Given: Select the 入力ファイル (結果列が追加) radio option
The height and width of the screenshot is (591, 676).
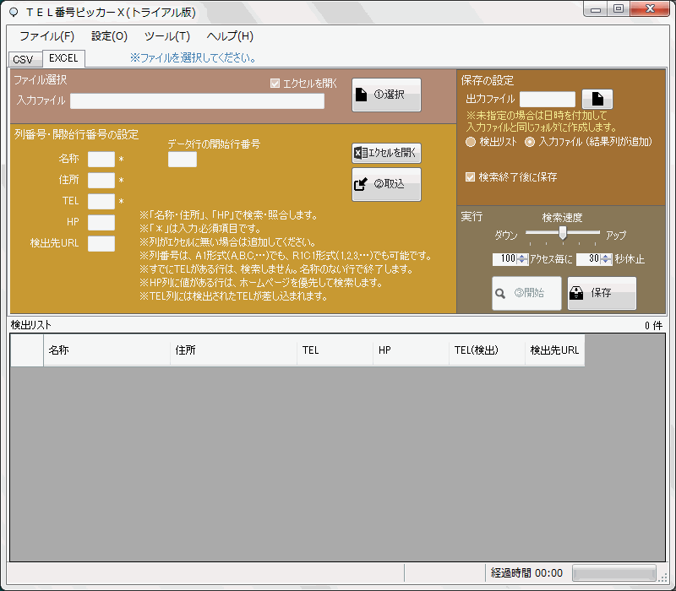Looking at the screenshot, I should 530,142.
